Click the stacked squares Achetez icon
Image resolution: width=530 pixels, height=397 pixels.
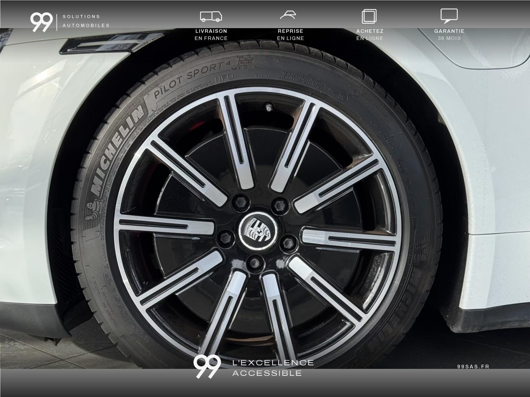click(369, 16)
